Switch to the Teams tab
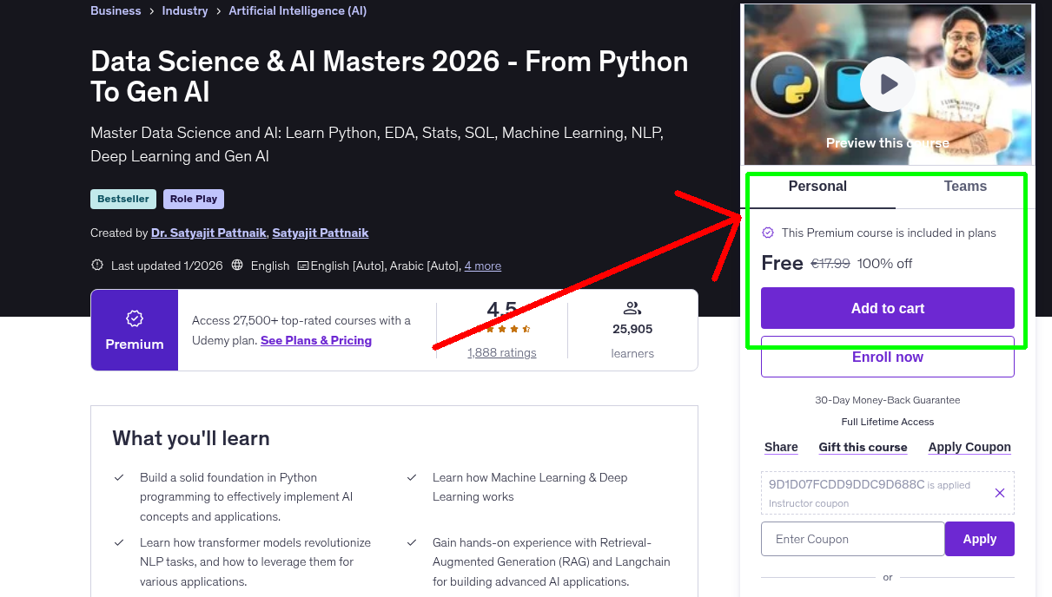The image size is (1052, 597). tap(964, 186)
